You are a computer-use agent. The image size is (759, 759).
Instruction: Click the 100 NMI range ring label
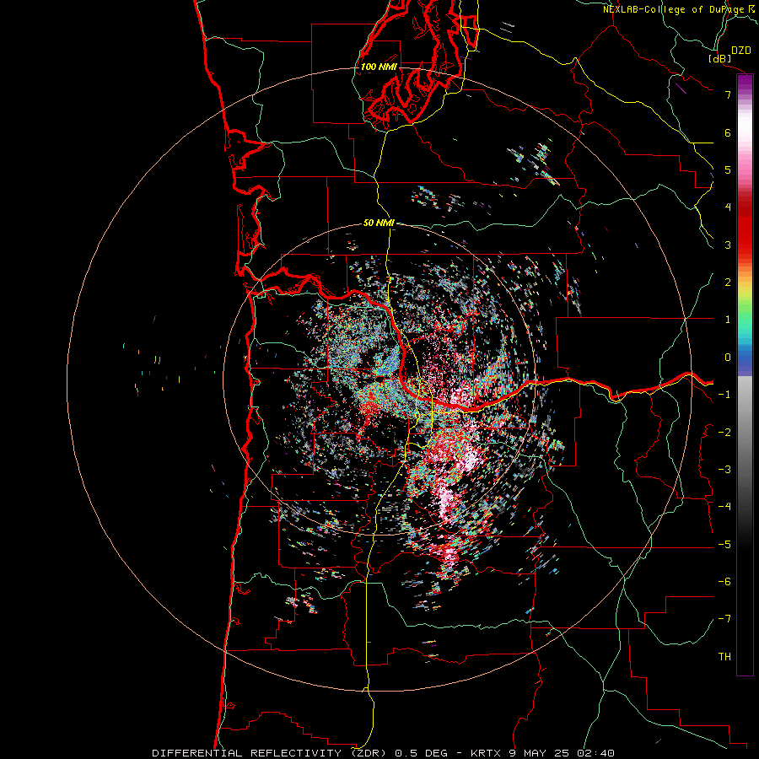(x=379, y=67)
